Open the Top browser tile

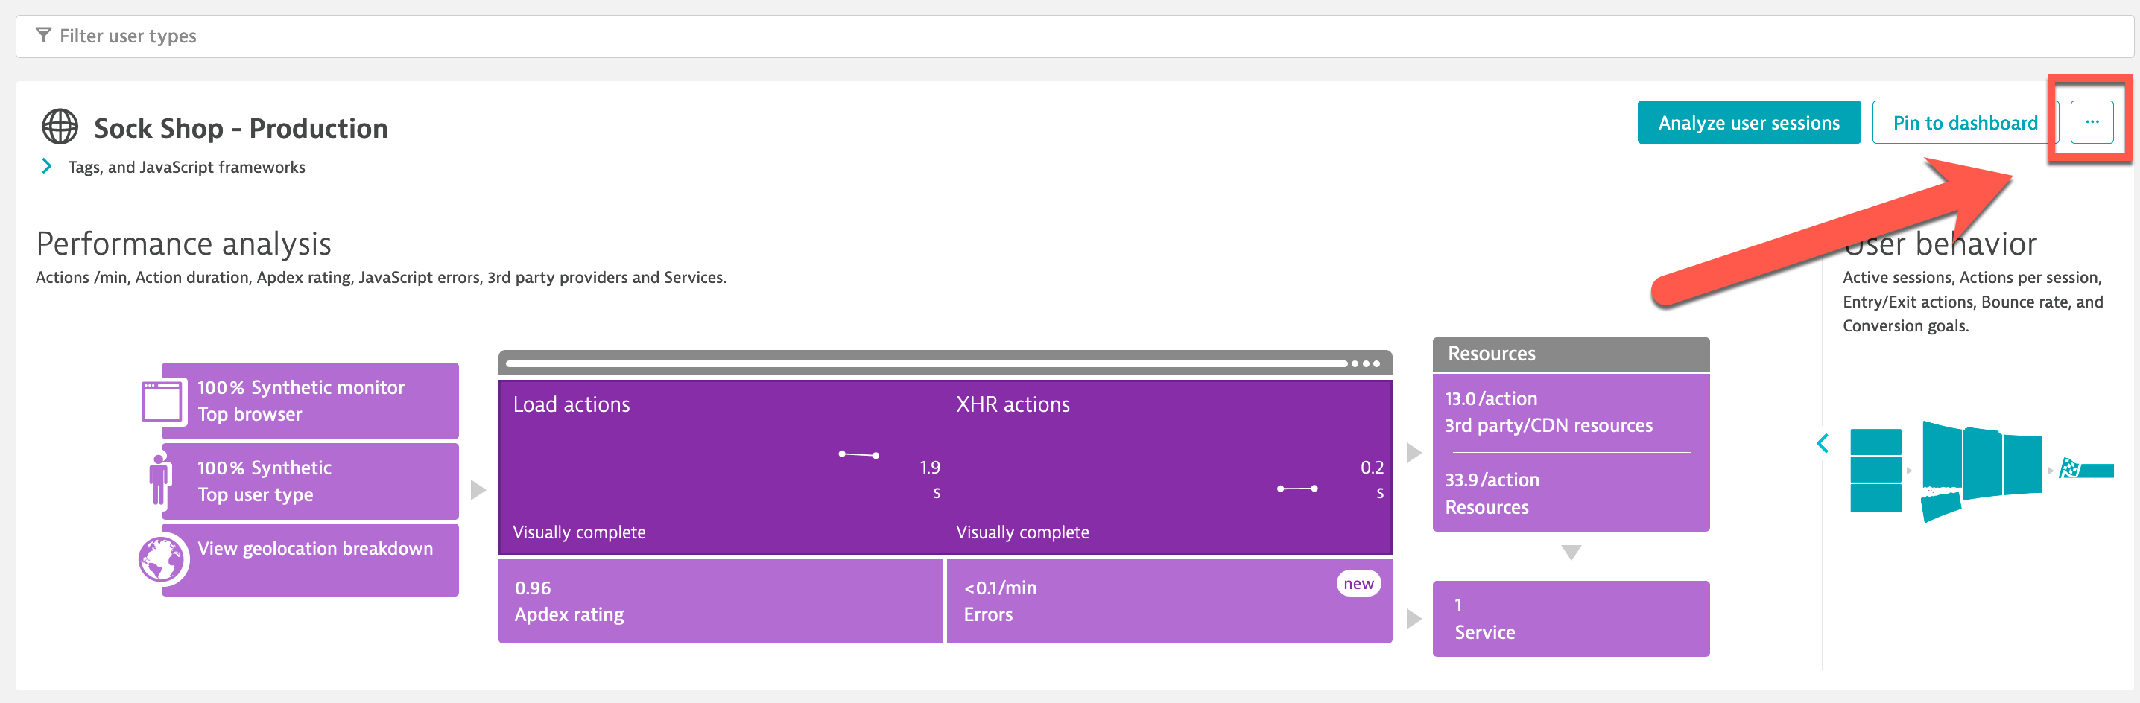click(310, 400)
